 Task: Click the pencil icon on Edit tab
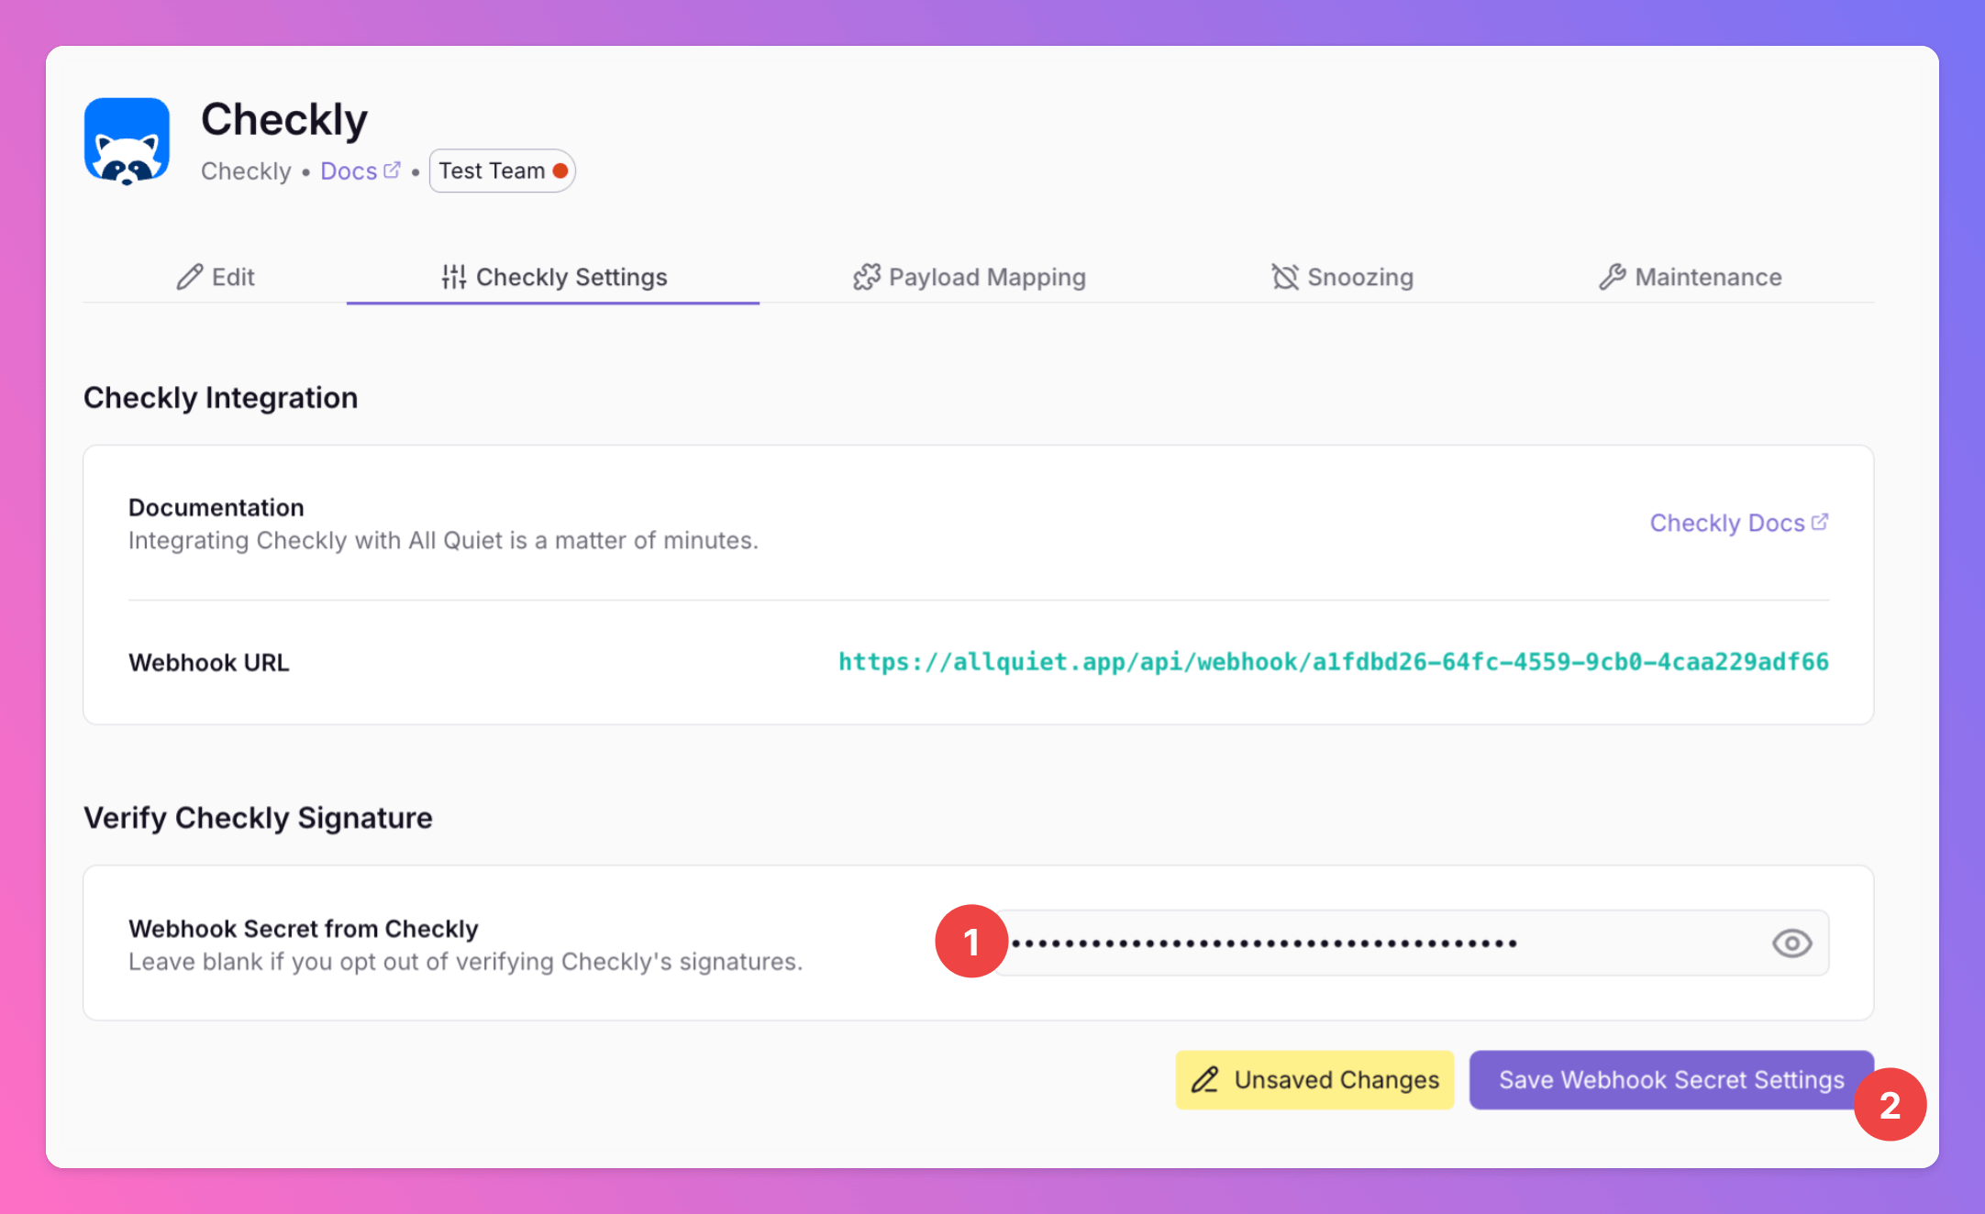190,277
